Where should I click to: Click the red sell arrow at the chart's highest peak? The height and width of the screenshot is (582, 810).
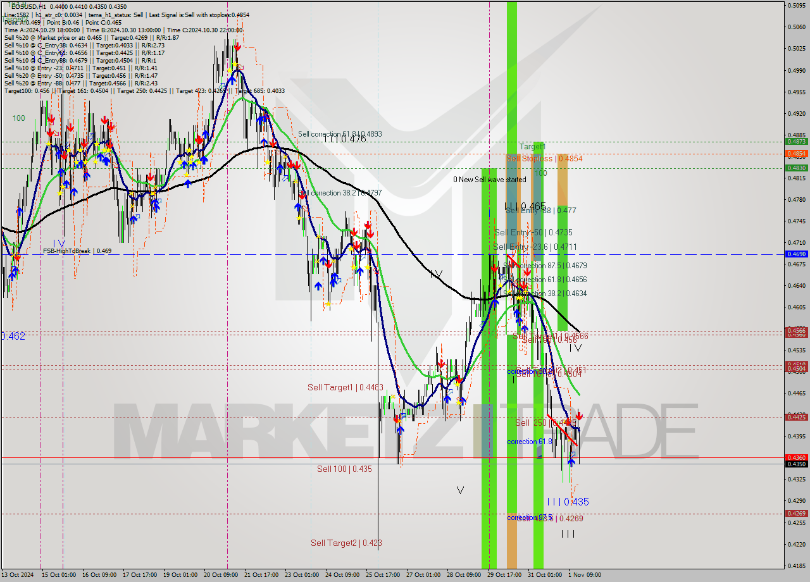pyautogui.click(x=237, y=46)
